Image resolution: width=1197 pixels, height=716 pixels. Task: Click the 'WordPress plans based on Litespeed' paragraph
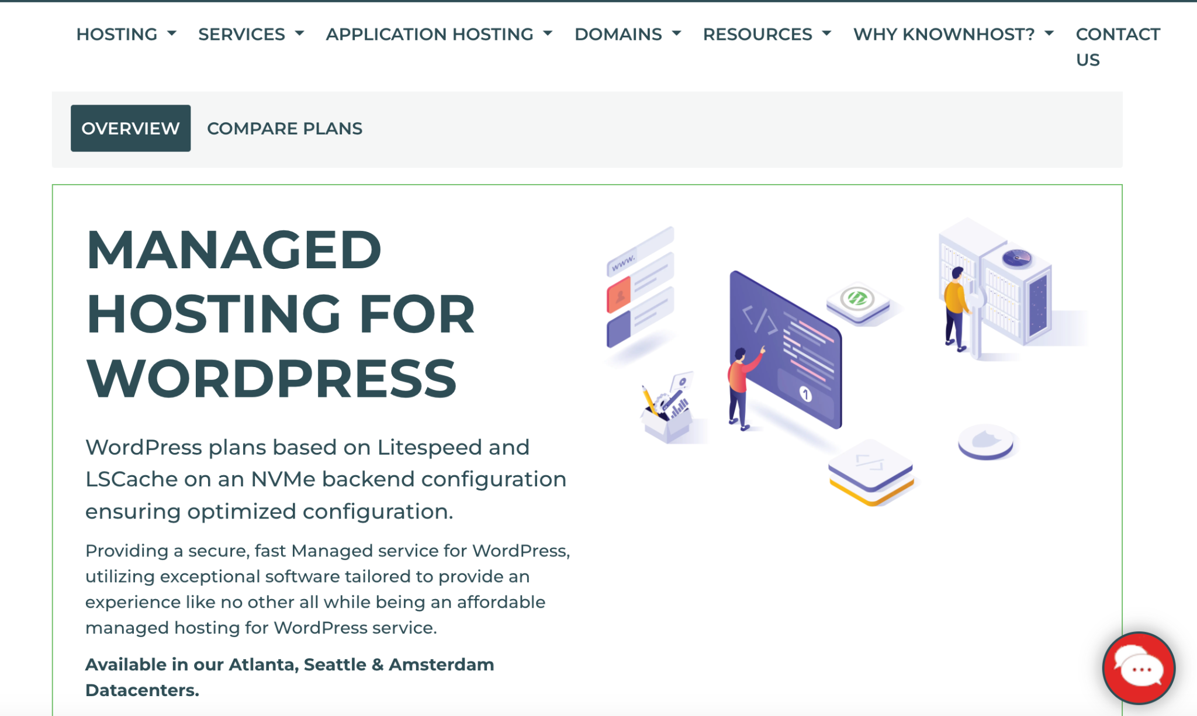(326, 479)
